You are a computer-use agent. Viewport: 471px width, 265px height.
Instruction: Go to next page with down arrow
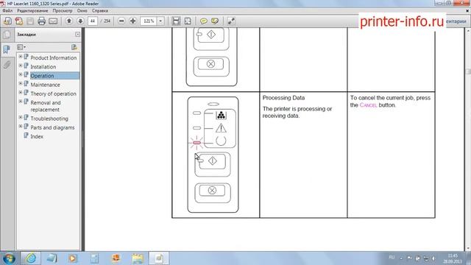(x=80, y=21)
